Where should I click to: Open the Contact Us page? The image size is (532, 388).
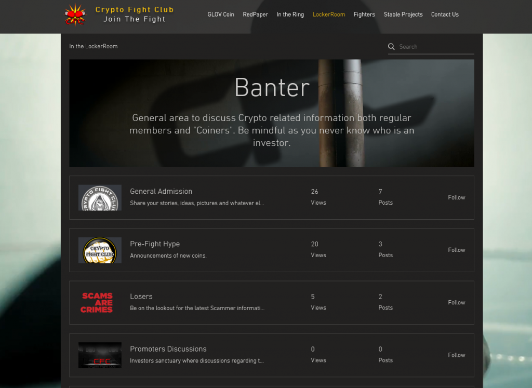pyautogui.click(x=445, y=14)
